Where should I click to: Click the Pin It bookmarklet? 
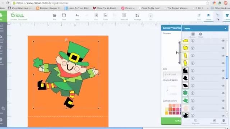pos(200,8)
